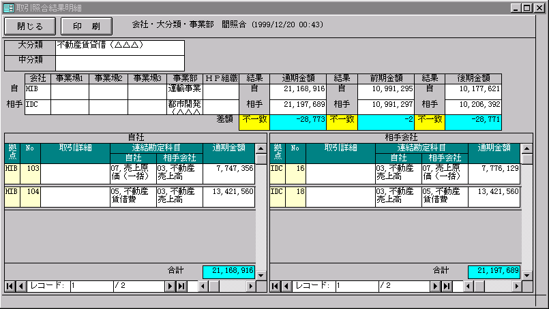Click 都市開発 cell in 事業部 column

click(x=185, y=107)
